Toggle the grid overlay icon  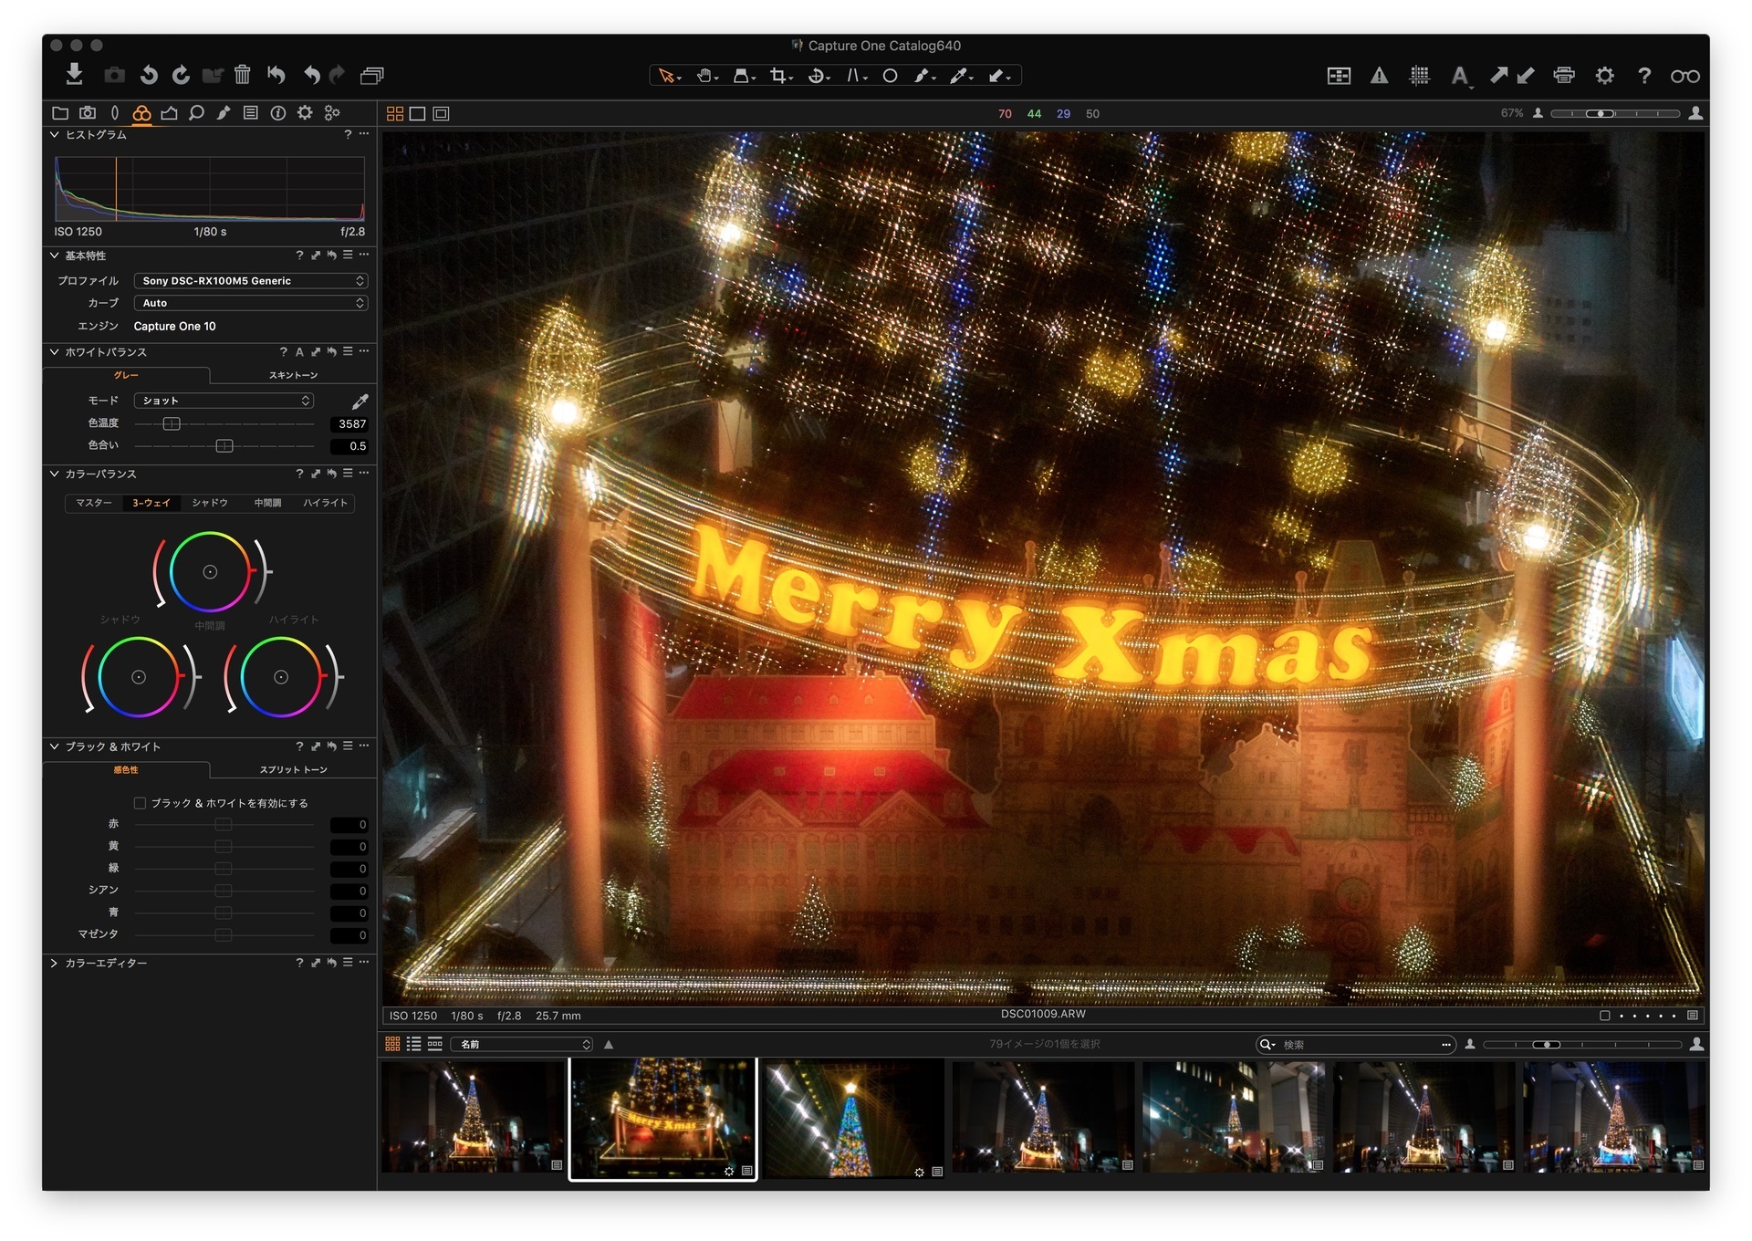1419,76
